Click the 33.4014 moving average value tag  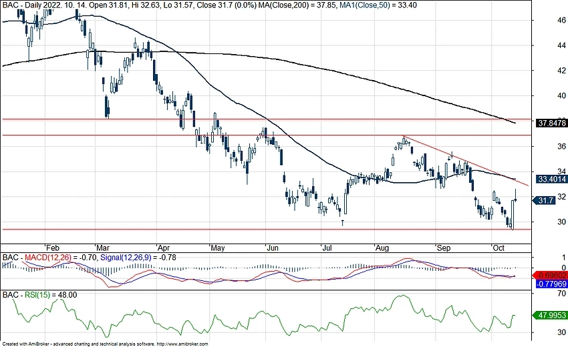[552, 179]
